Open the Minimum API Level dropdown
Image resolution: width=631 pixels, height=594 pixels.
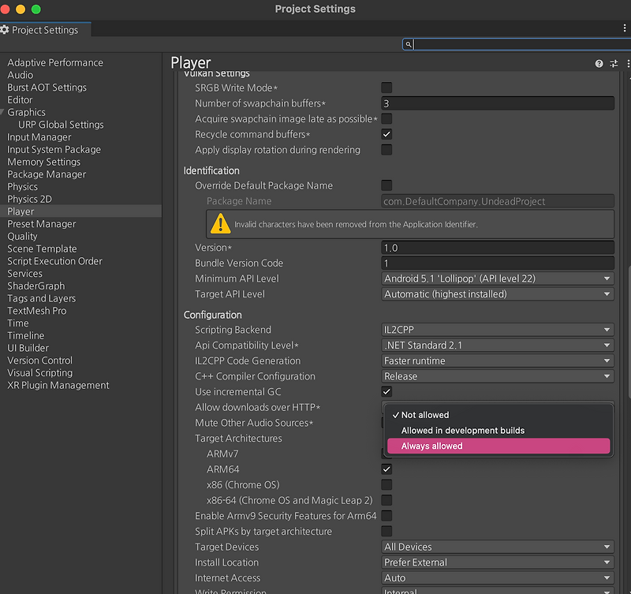point(497,278)
